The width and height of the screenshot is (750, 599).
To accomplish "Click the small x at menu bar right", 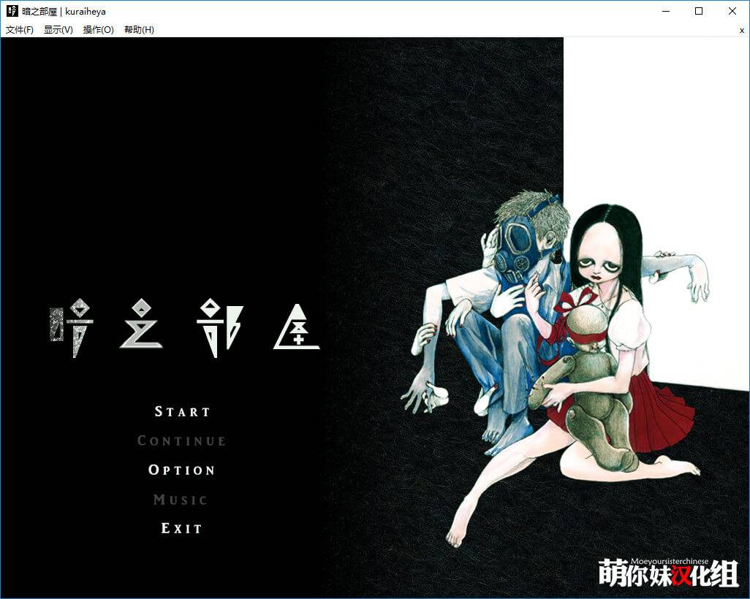I will pos(741,30).
